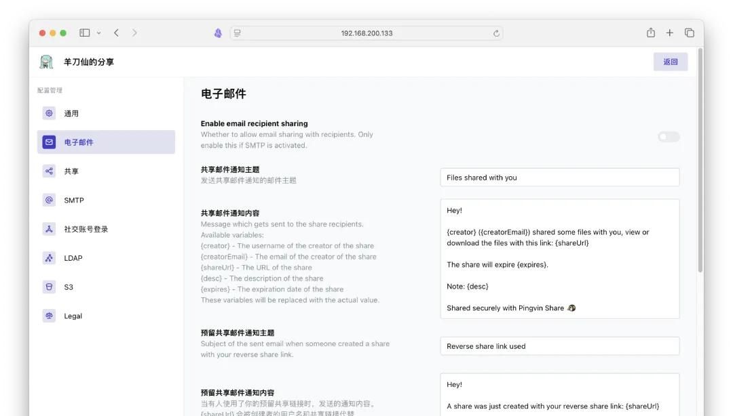The image size is (733, 416).
Task: Click the Files shared with you subject field
Action: click(x=560, y=177)
